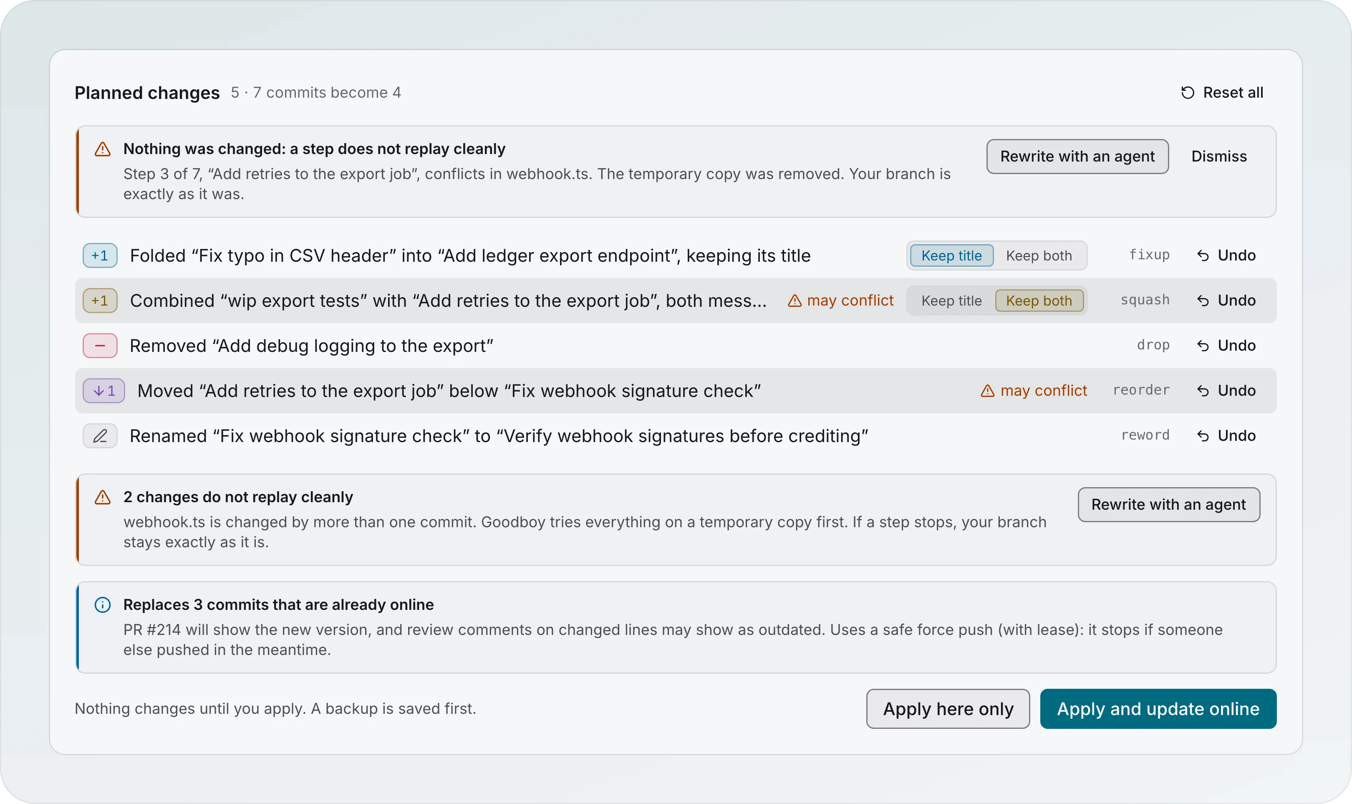Viewport: 1352px width, 804px height.
Task: Click the "7 commits become 4" summary text
Action: (x=326, y=93)
